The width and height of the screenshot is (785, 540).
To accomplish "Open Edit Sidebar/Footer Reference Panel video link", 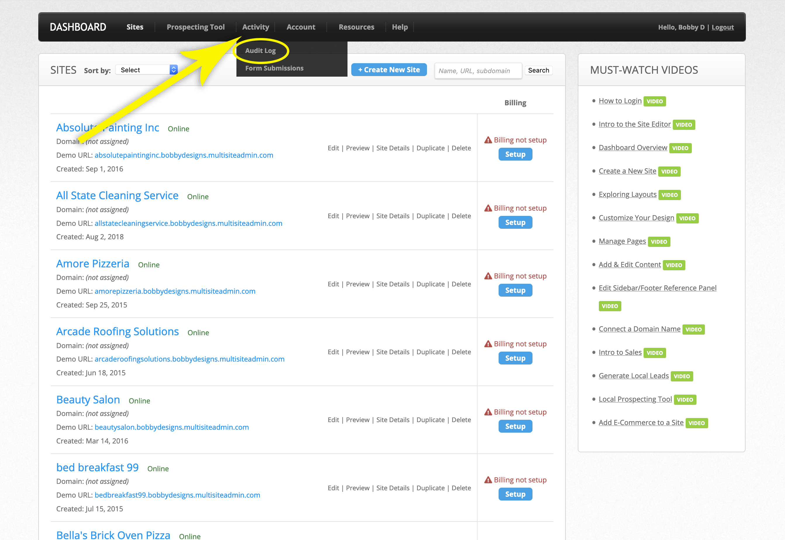I will [x=657, y=288].
